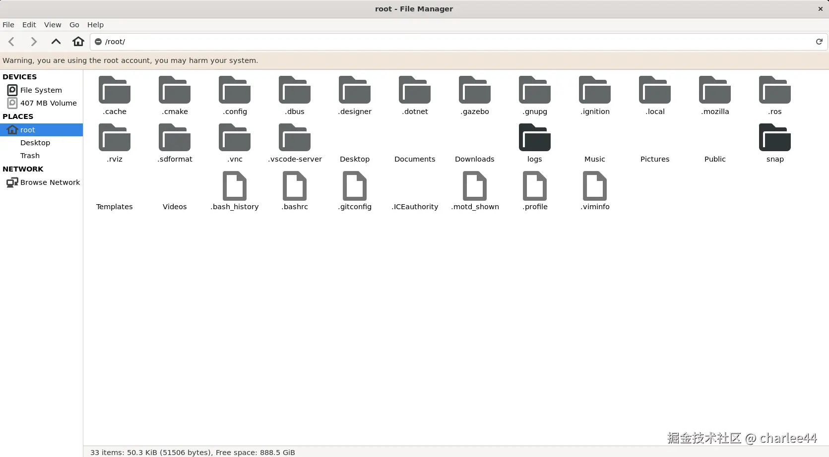Select the .vscode-server folder icon
829x457 pixels.
click(295, 137)
